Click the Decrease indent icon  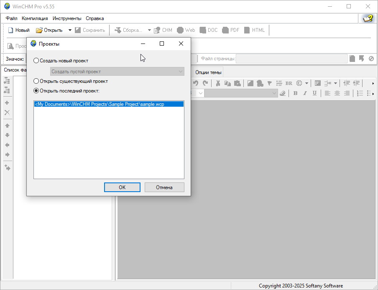pos(347,83)
